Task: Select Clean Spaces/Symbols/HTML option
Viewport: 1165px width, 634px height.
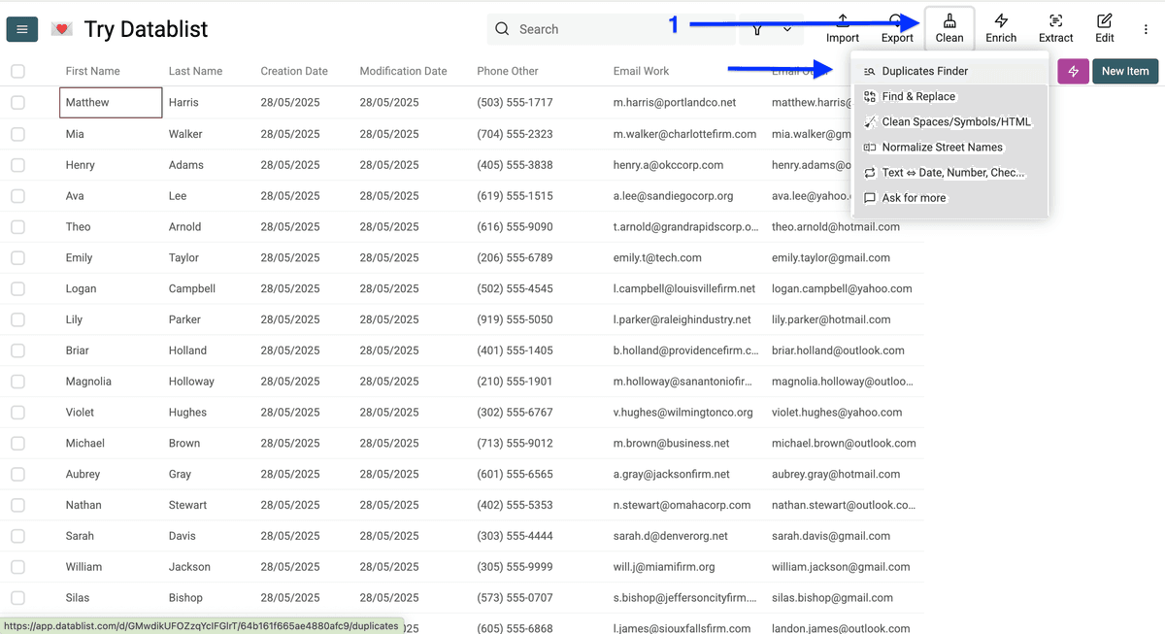Action: [x=949, y=121]
